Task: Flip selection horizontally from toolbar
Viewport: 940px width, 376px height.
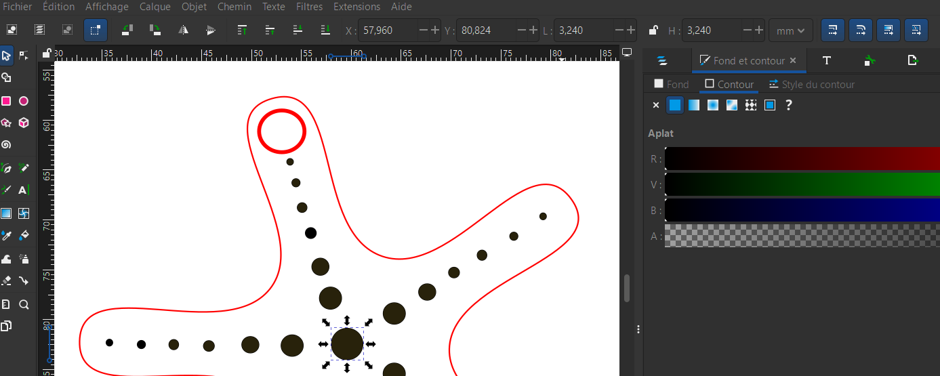Action: 183,30
